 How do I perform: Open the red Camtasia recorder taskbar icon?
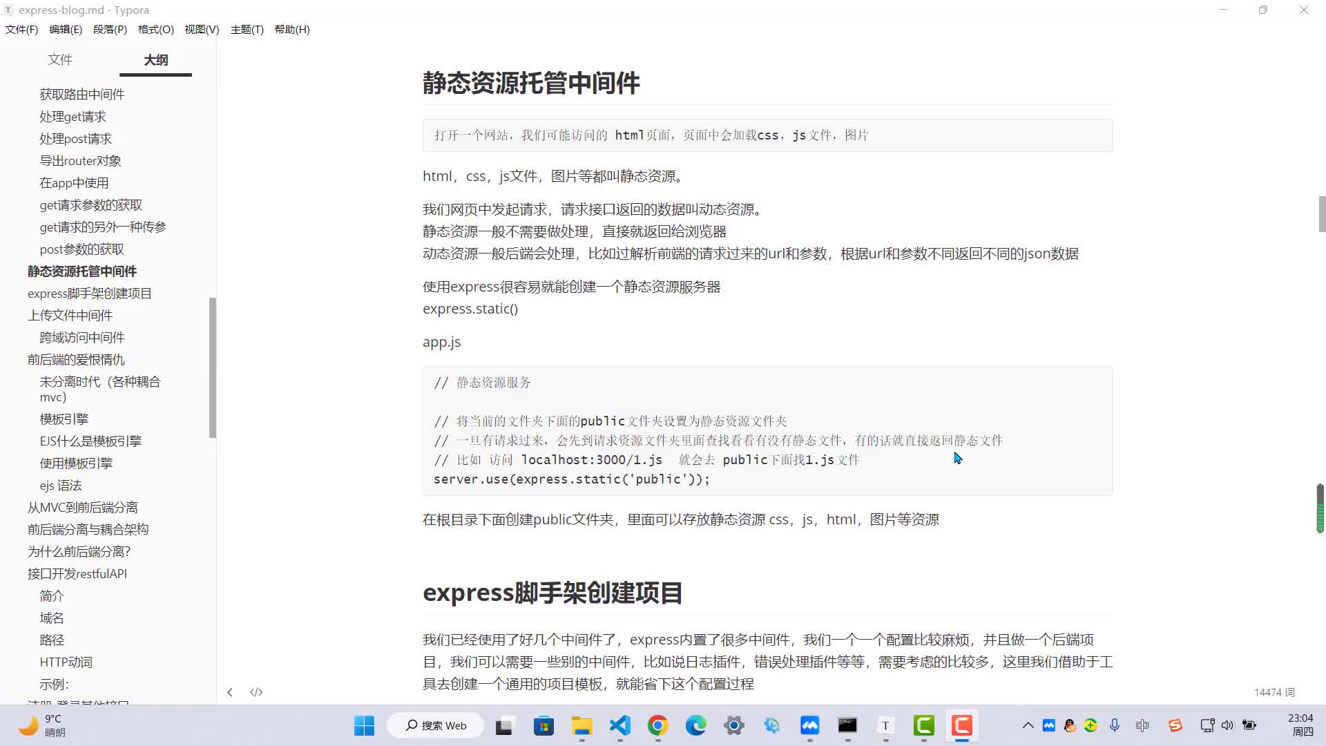click(961, 725)
